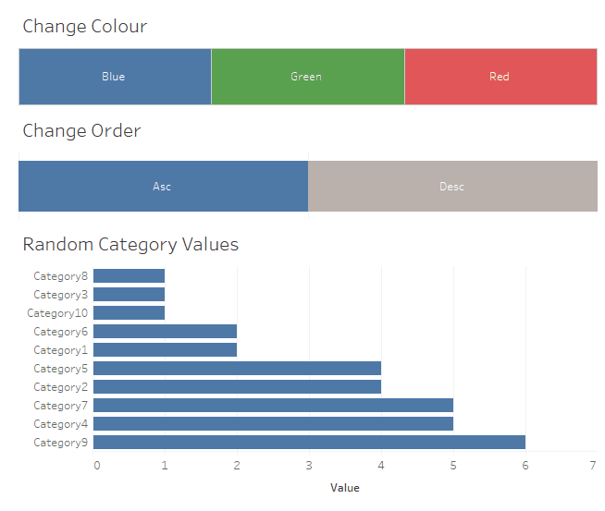The width and height of the screenshot is (605, 511).
Task: Click the Category10 axis label
Action: [57, 313]
